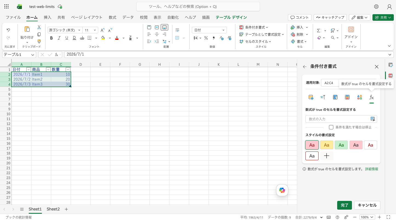
Task: Open the Copilot floating button
Action: click(x=282, y=190)
